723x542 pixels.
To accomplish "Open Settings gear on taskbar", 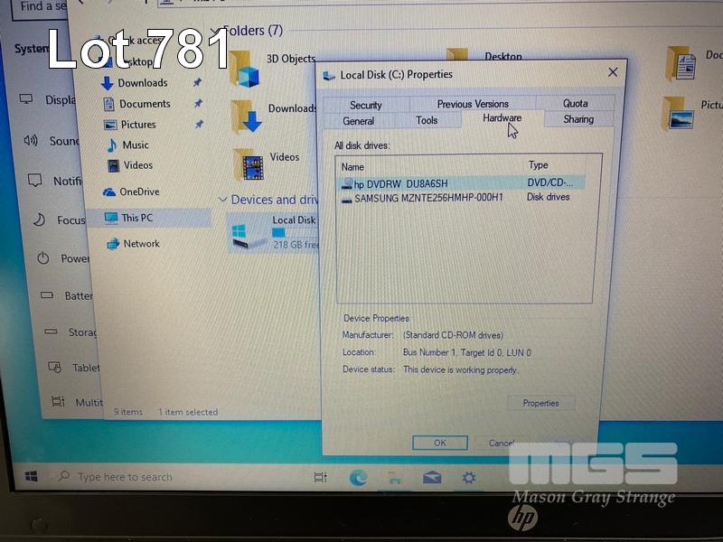I will click(x=469, y=478).
